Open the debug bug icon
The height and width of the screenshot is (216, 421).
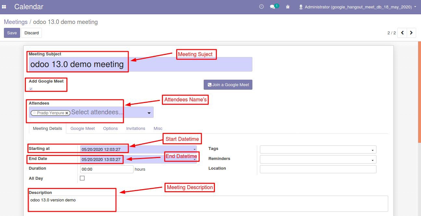tap(287, 6)
